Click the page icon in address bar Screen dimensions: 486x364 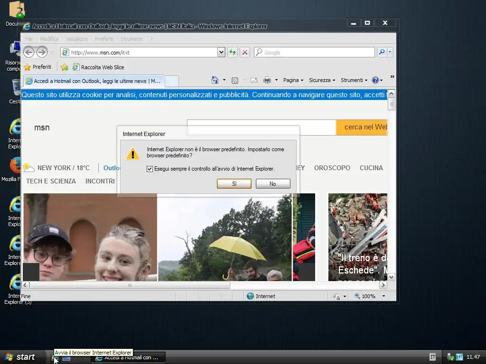(65, 52)
